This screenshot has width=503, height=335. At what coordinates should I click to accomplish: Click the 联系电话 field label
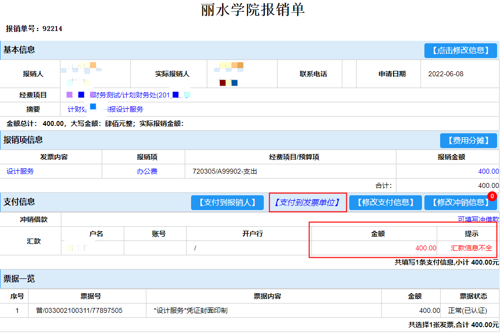coord(313,74)
